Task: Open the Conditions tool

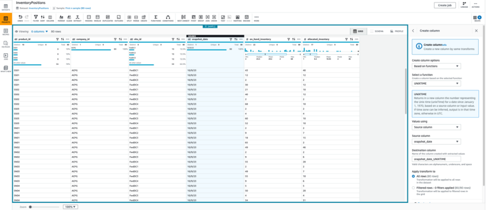Action: tap(168, 18)
